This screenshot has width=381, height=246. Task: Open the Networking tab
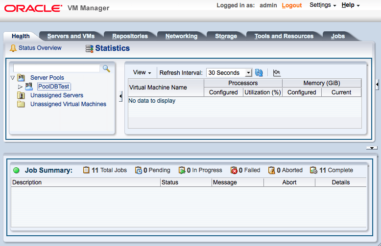click(x=181, y=36)
